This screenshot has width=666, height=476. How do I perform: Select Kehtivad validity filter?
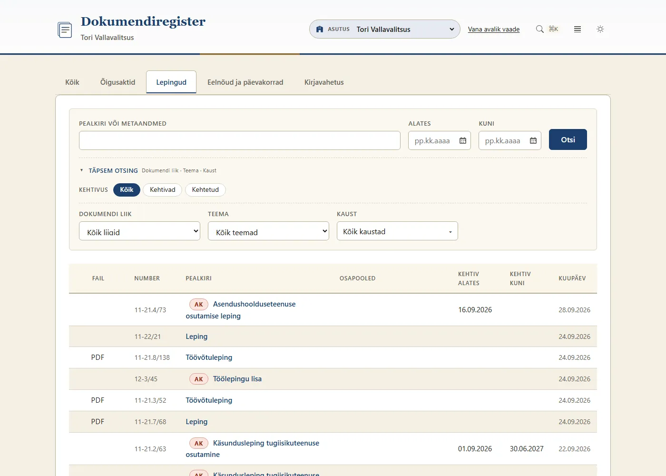point(163,189)
